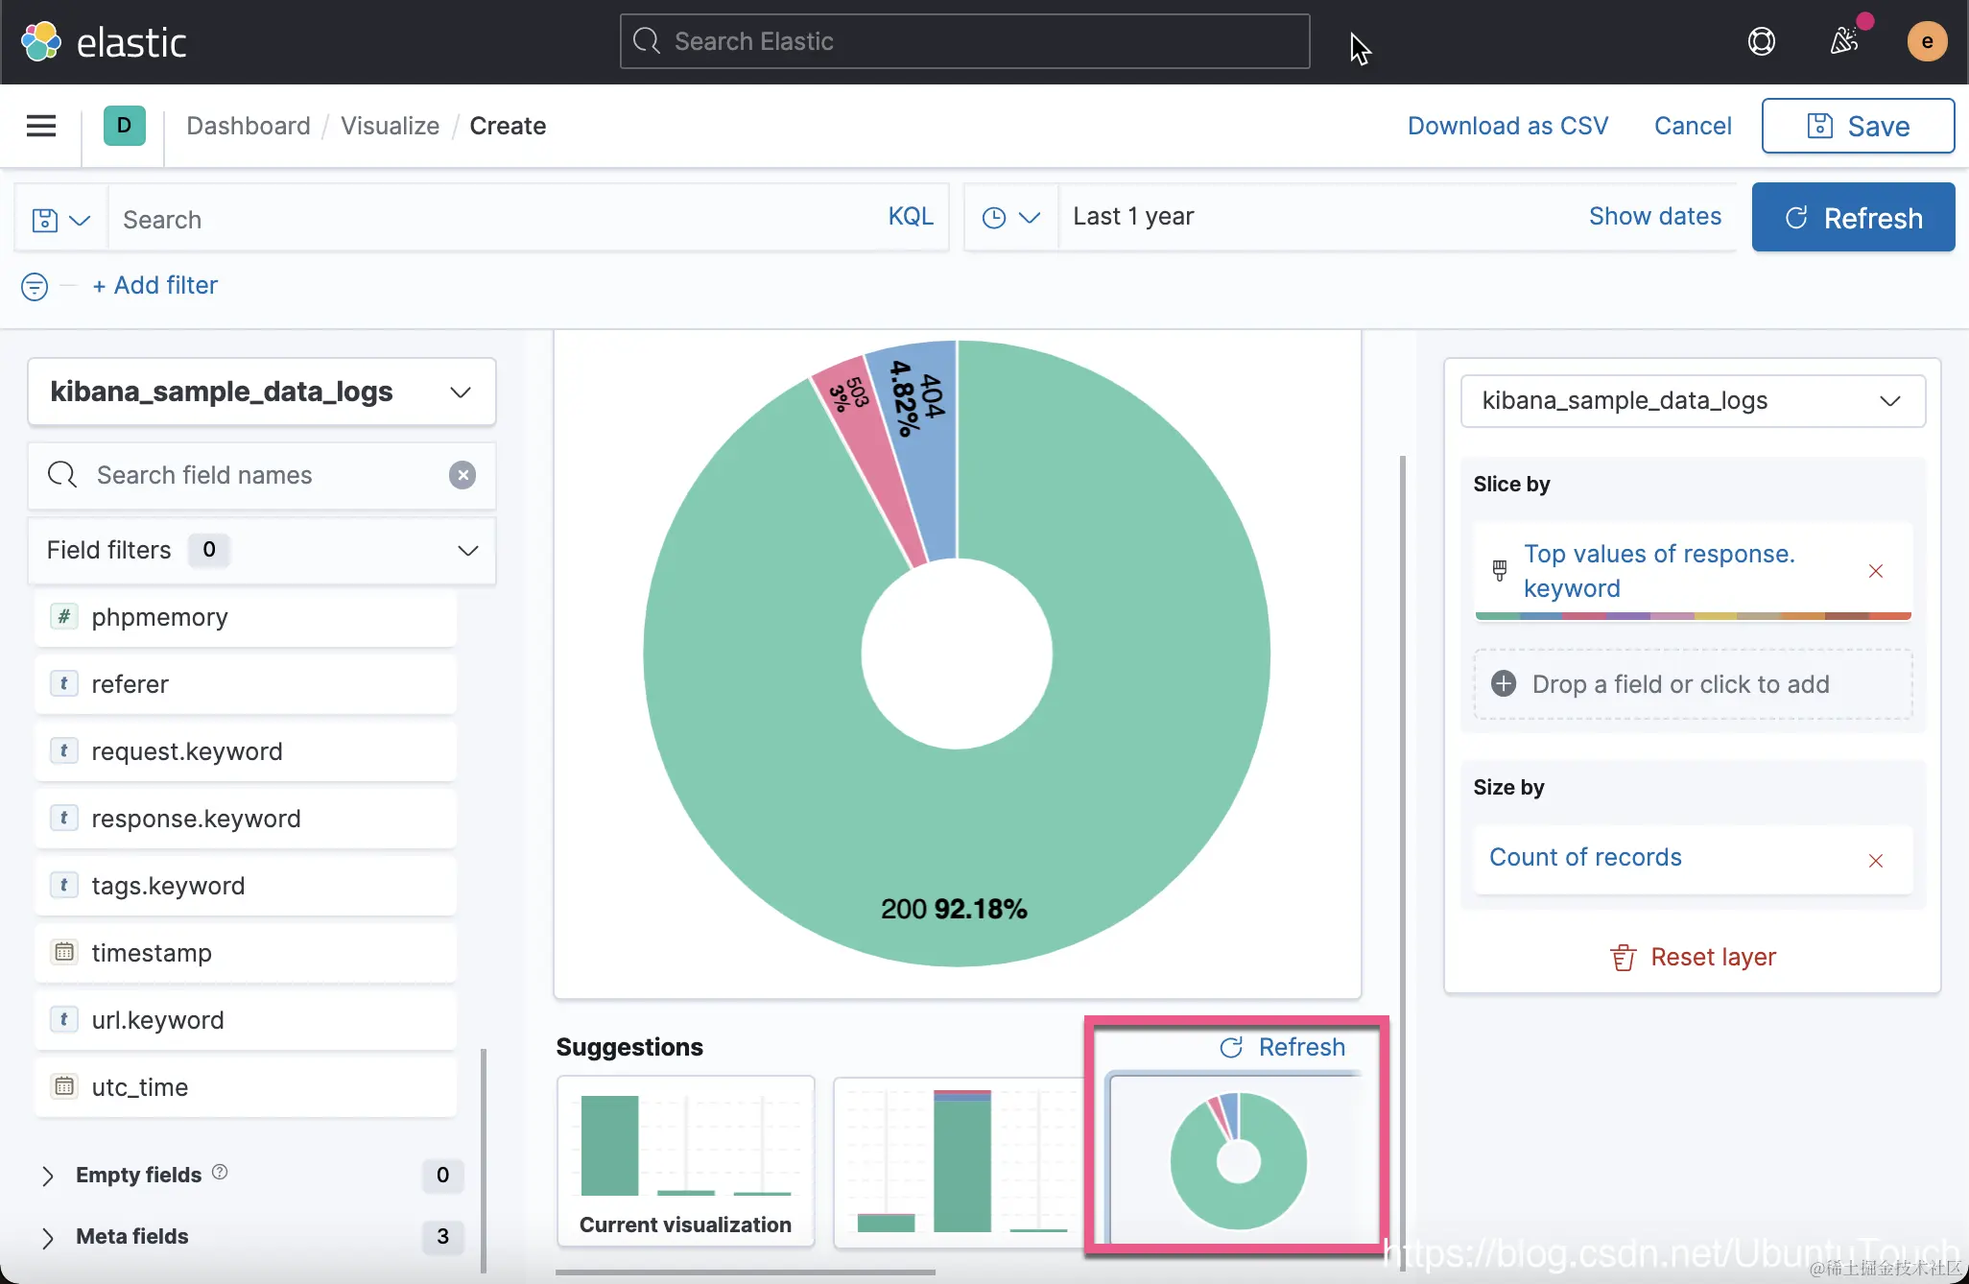1969x1284 pixels.
Task: Click Download as CSV link
Action: [x=1506, y=126]
